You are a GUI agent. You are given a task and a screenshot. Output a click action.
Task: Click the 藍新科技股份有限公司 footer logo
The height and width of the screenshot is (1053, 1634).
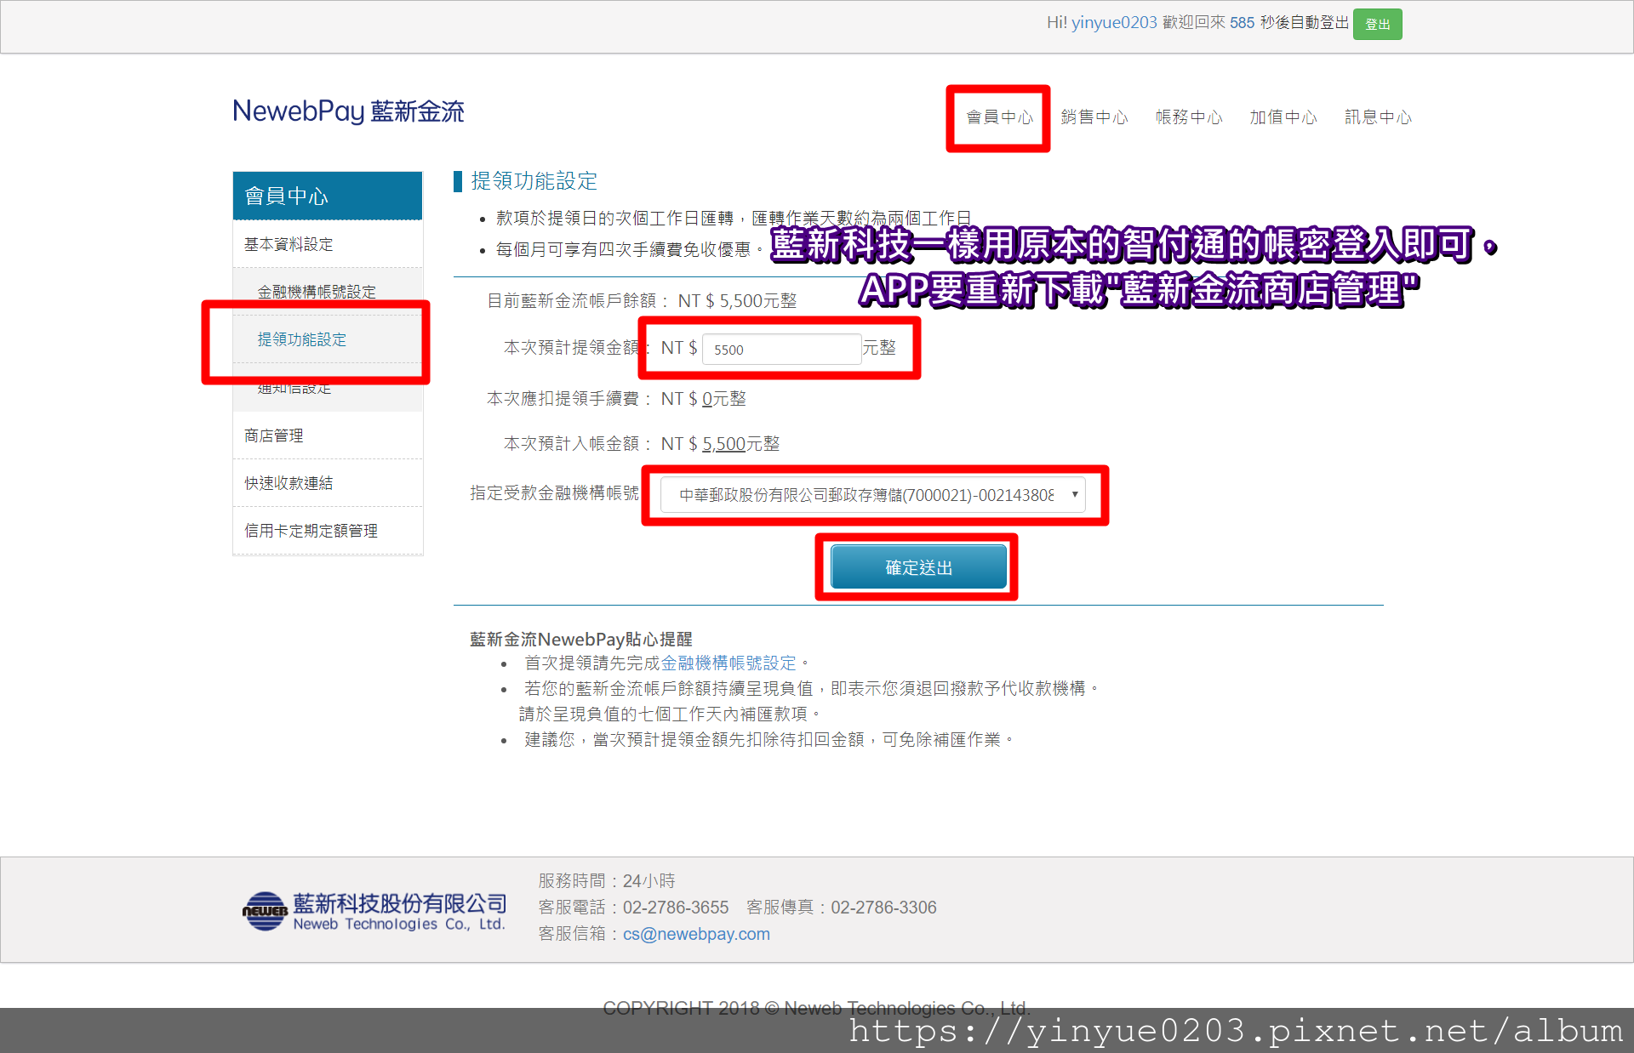coord(374,911)
